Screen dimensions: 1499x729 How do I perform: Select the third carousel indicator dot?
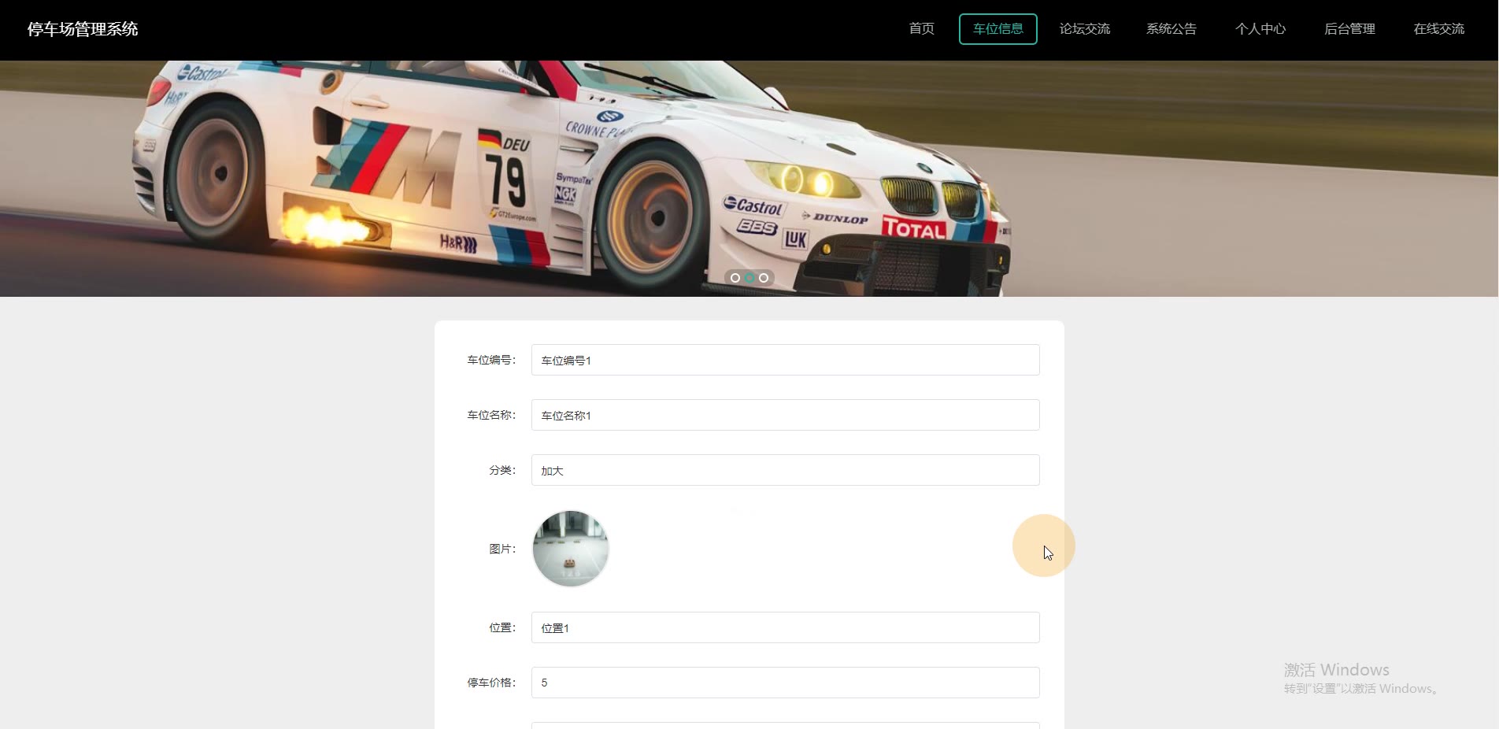[764, 278]
